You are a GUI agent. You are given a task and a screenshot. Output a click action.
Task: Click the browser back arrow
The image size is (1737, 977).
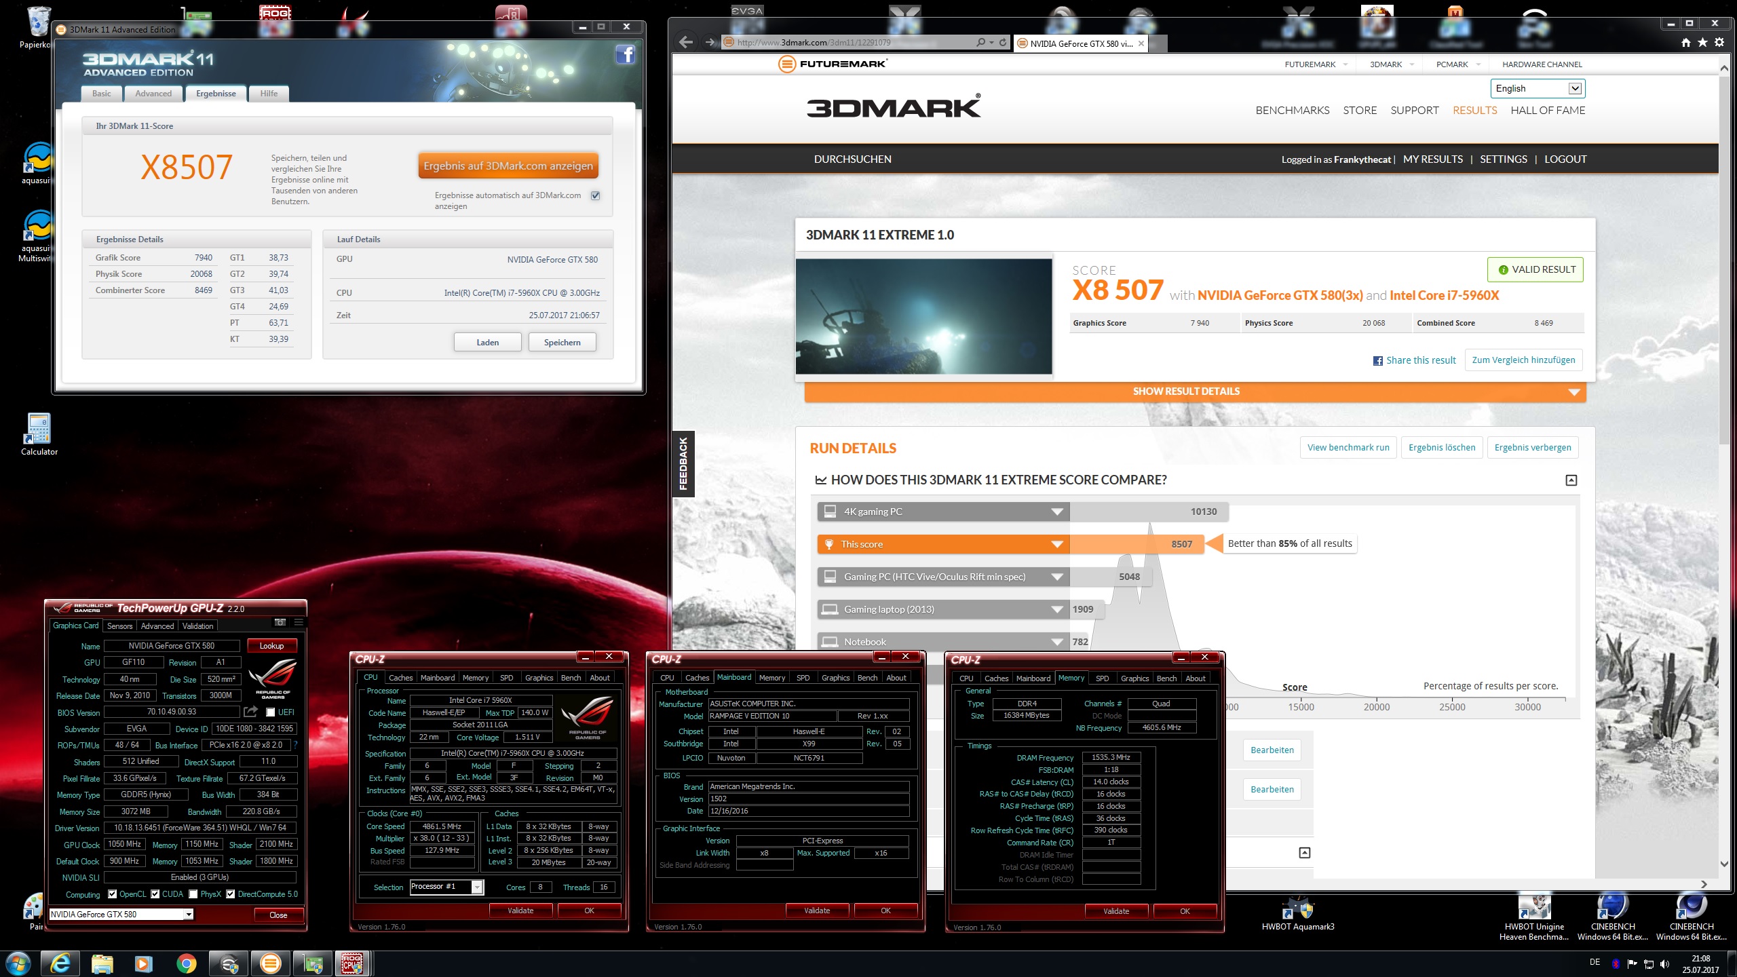[686, 42]
